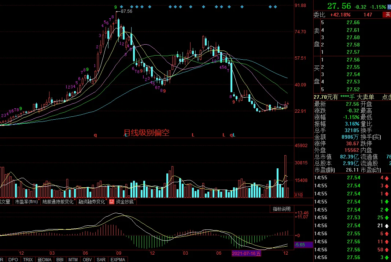Click the 45902 volume axis label

tap(301, 145)
